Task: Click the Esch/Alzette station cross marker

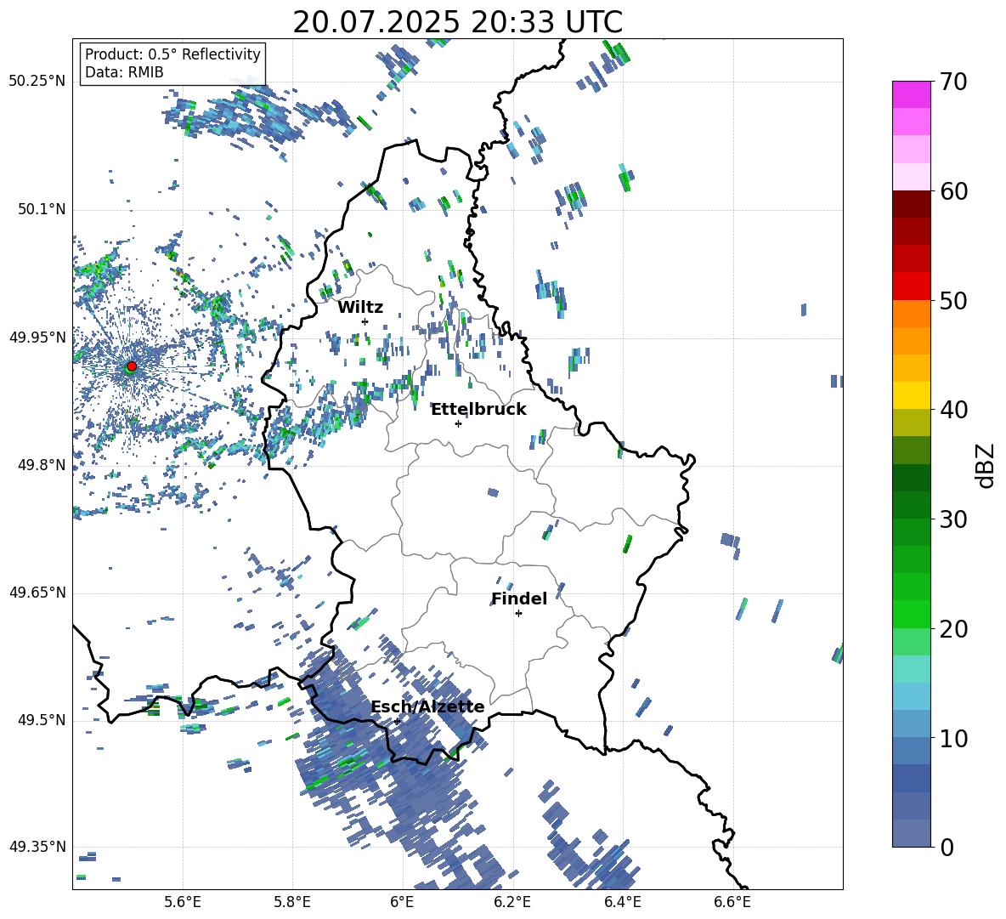Action: [x=397, y=721]
